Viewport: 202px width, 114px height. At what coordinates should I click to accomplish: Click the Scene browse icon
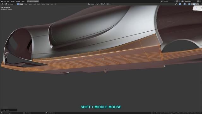tap(162, 1)
